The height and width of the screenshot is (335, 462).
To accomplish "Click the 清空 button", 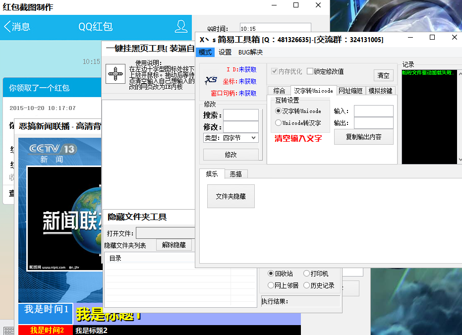I will coord(383,75).
